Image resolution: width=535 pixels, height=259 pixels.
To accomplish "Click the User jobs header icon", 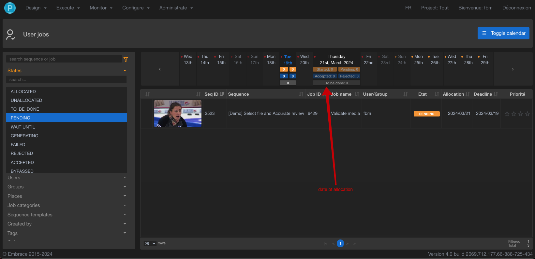I will click(11, 34).
